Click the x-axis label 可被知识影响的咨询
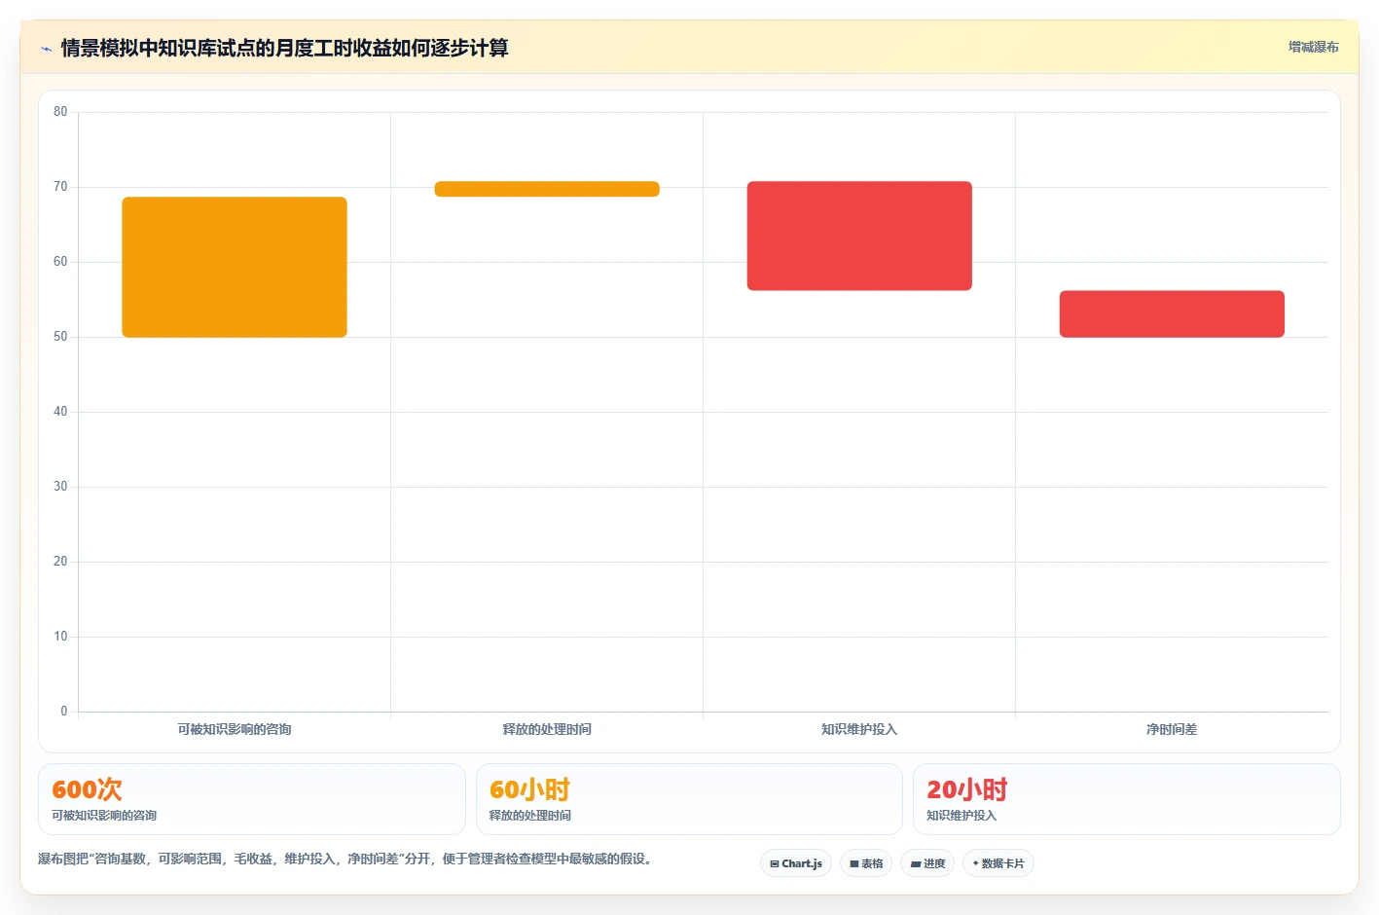Viewport: 1379px width, 915px height. click(x=235, y=729)
